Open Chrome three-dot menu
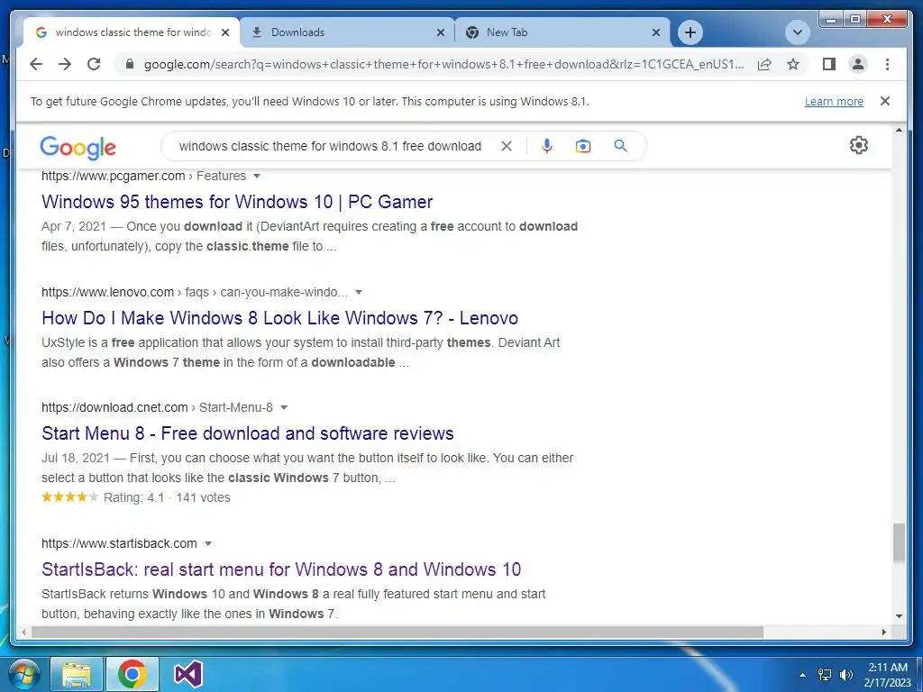Screen dimensions: 923x692 887,64
